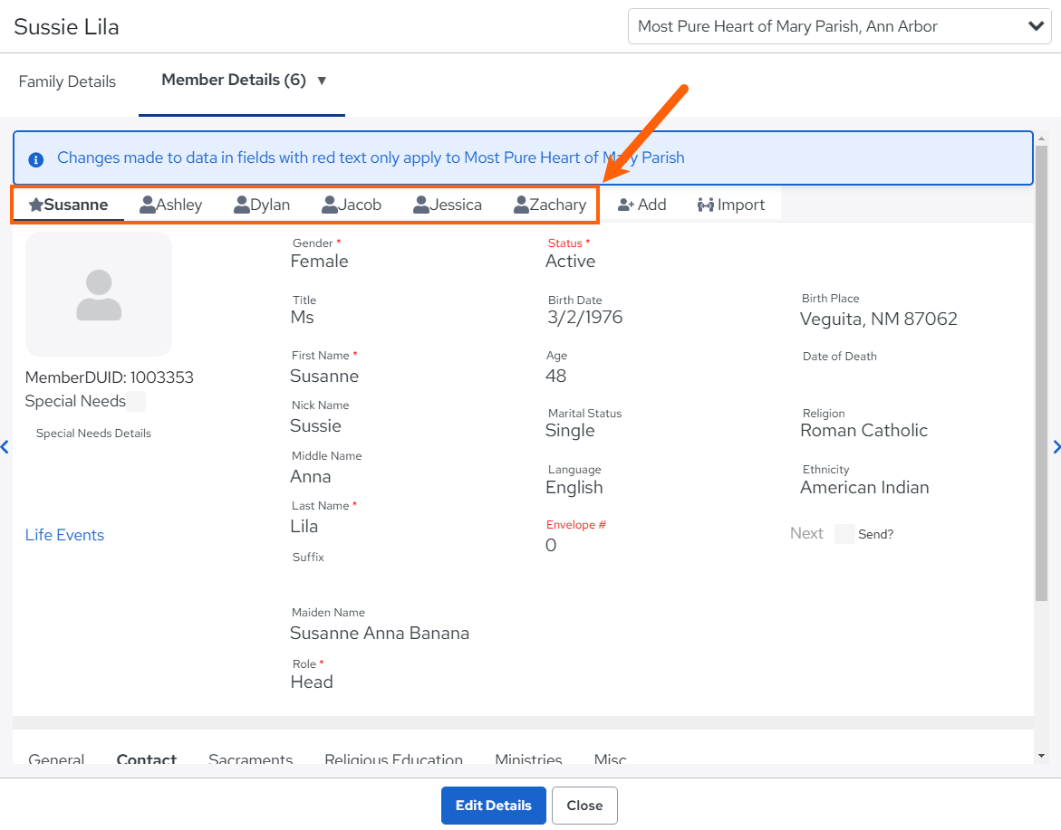Open the Life Events link
The image size is (1061, 830).
pyautogui.click(x=64, y=535)
